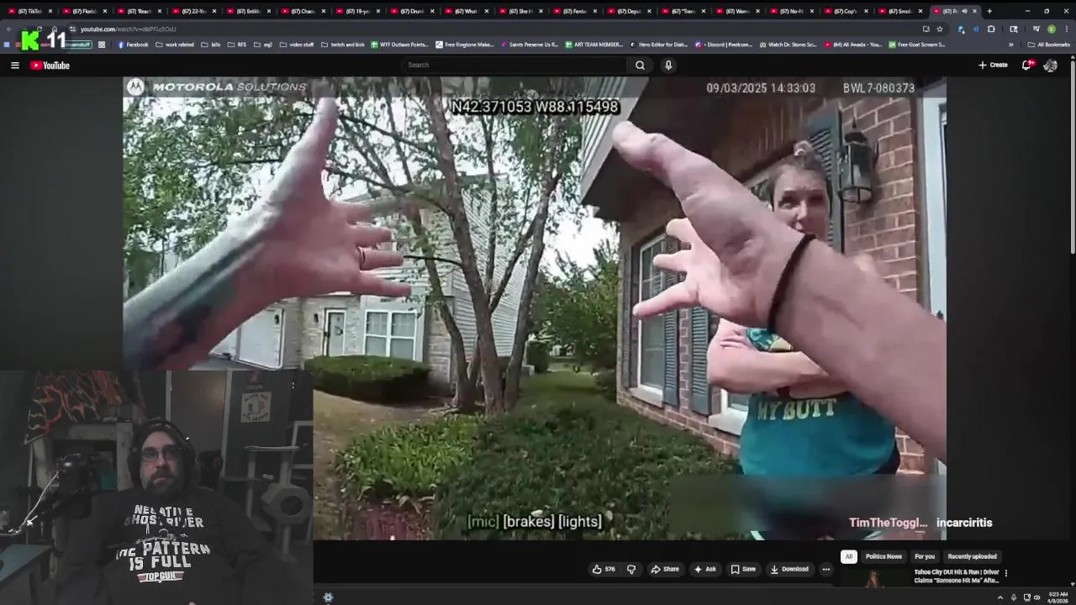1076x605 pixels.
Task: Open the Create dropdown button
Action: point(993,65)
